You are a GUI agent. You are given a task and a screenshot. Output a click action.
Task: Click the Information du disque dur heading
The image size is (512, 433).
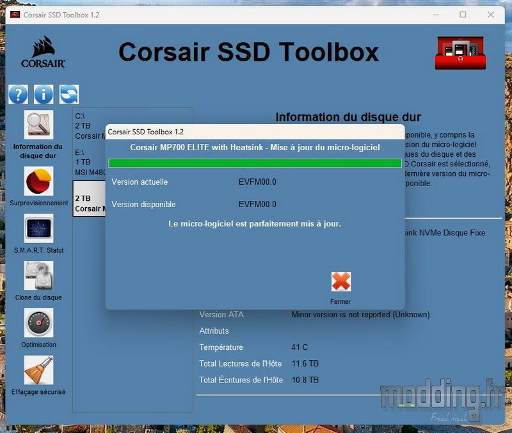pos(348,117)
